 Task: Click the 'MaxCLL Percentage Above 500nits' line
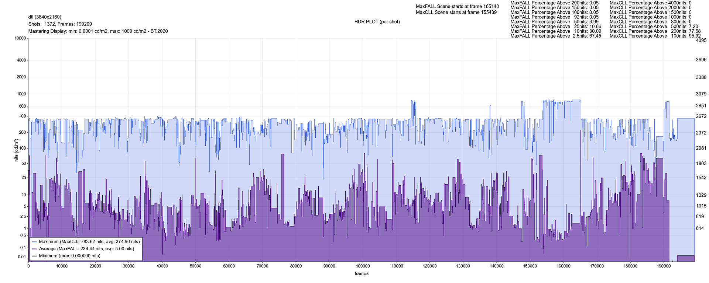pyautogui.click(x=654, y=27)
